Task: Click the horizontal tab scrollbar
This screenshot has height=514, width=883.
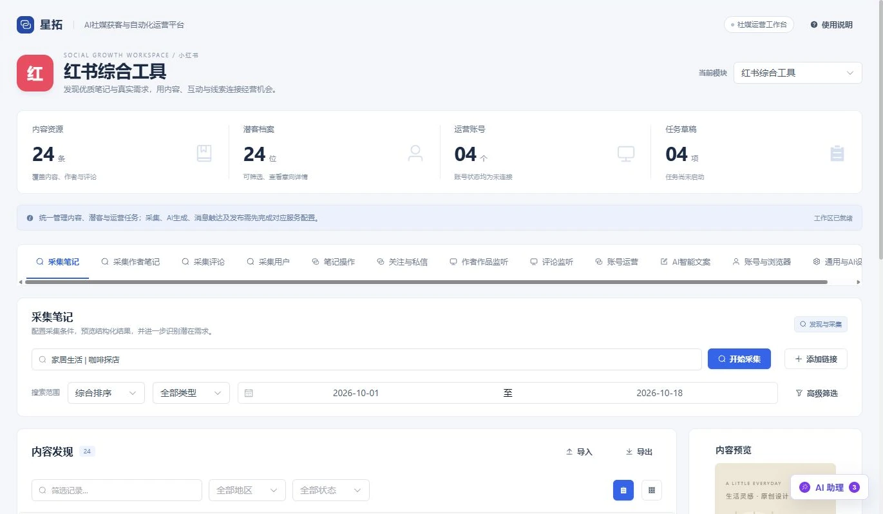Action: click(426, 282)
